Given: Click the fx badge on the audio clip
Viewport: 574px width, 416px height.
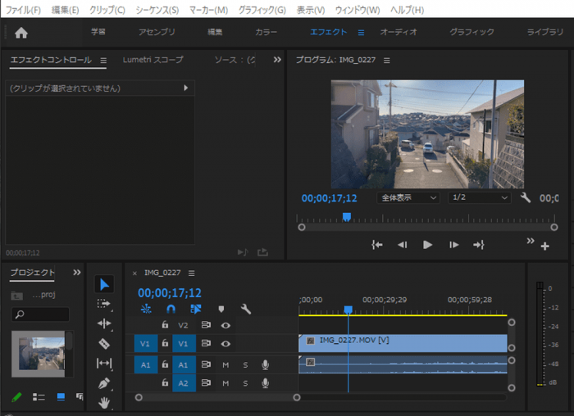Looking at the screenshot, I should tap(310, 362).
